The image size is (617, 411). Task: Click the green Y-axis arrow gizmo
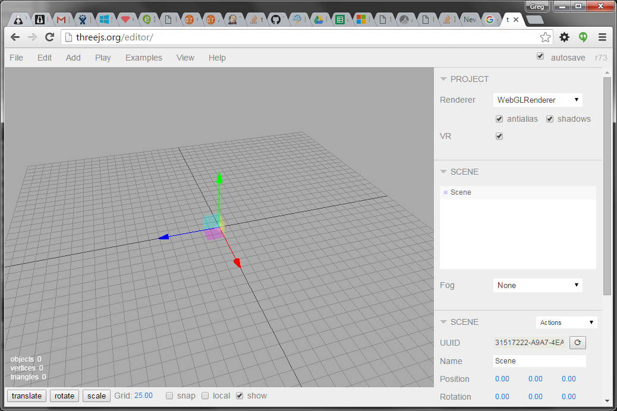[219, 178]
